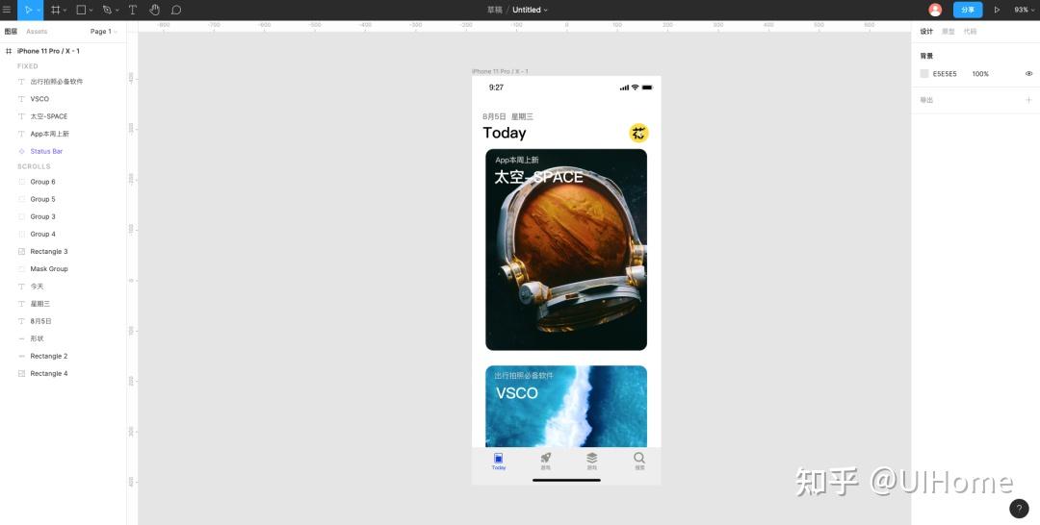Toggle background visibility eye icon
Viewport: 1040px width, 525px height.
1028,73
